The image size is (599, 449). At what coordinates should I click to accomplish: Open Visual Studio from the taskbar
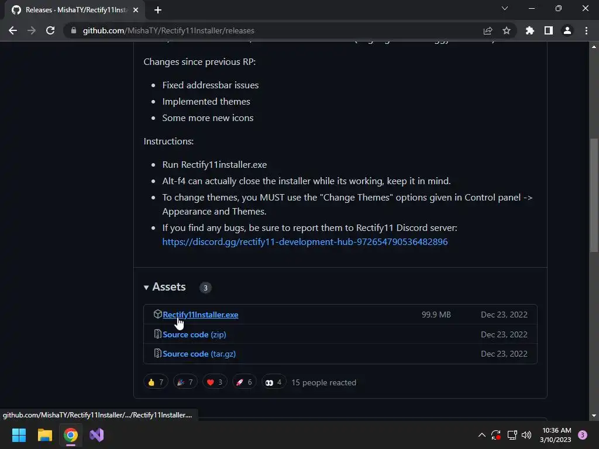(97, 435)
